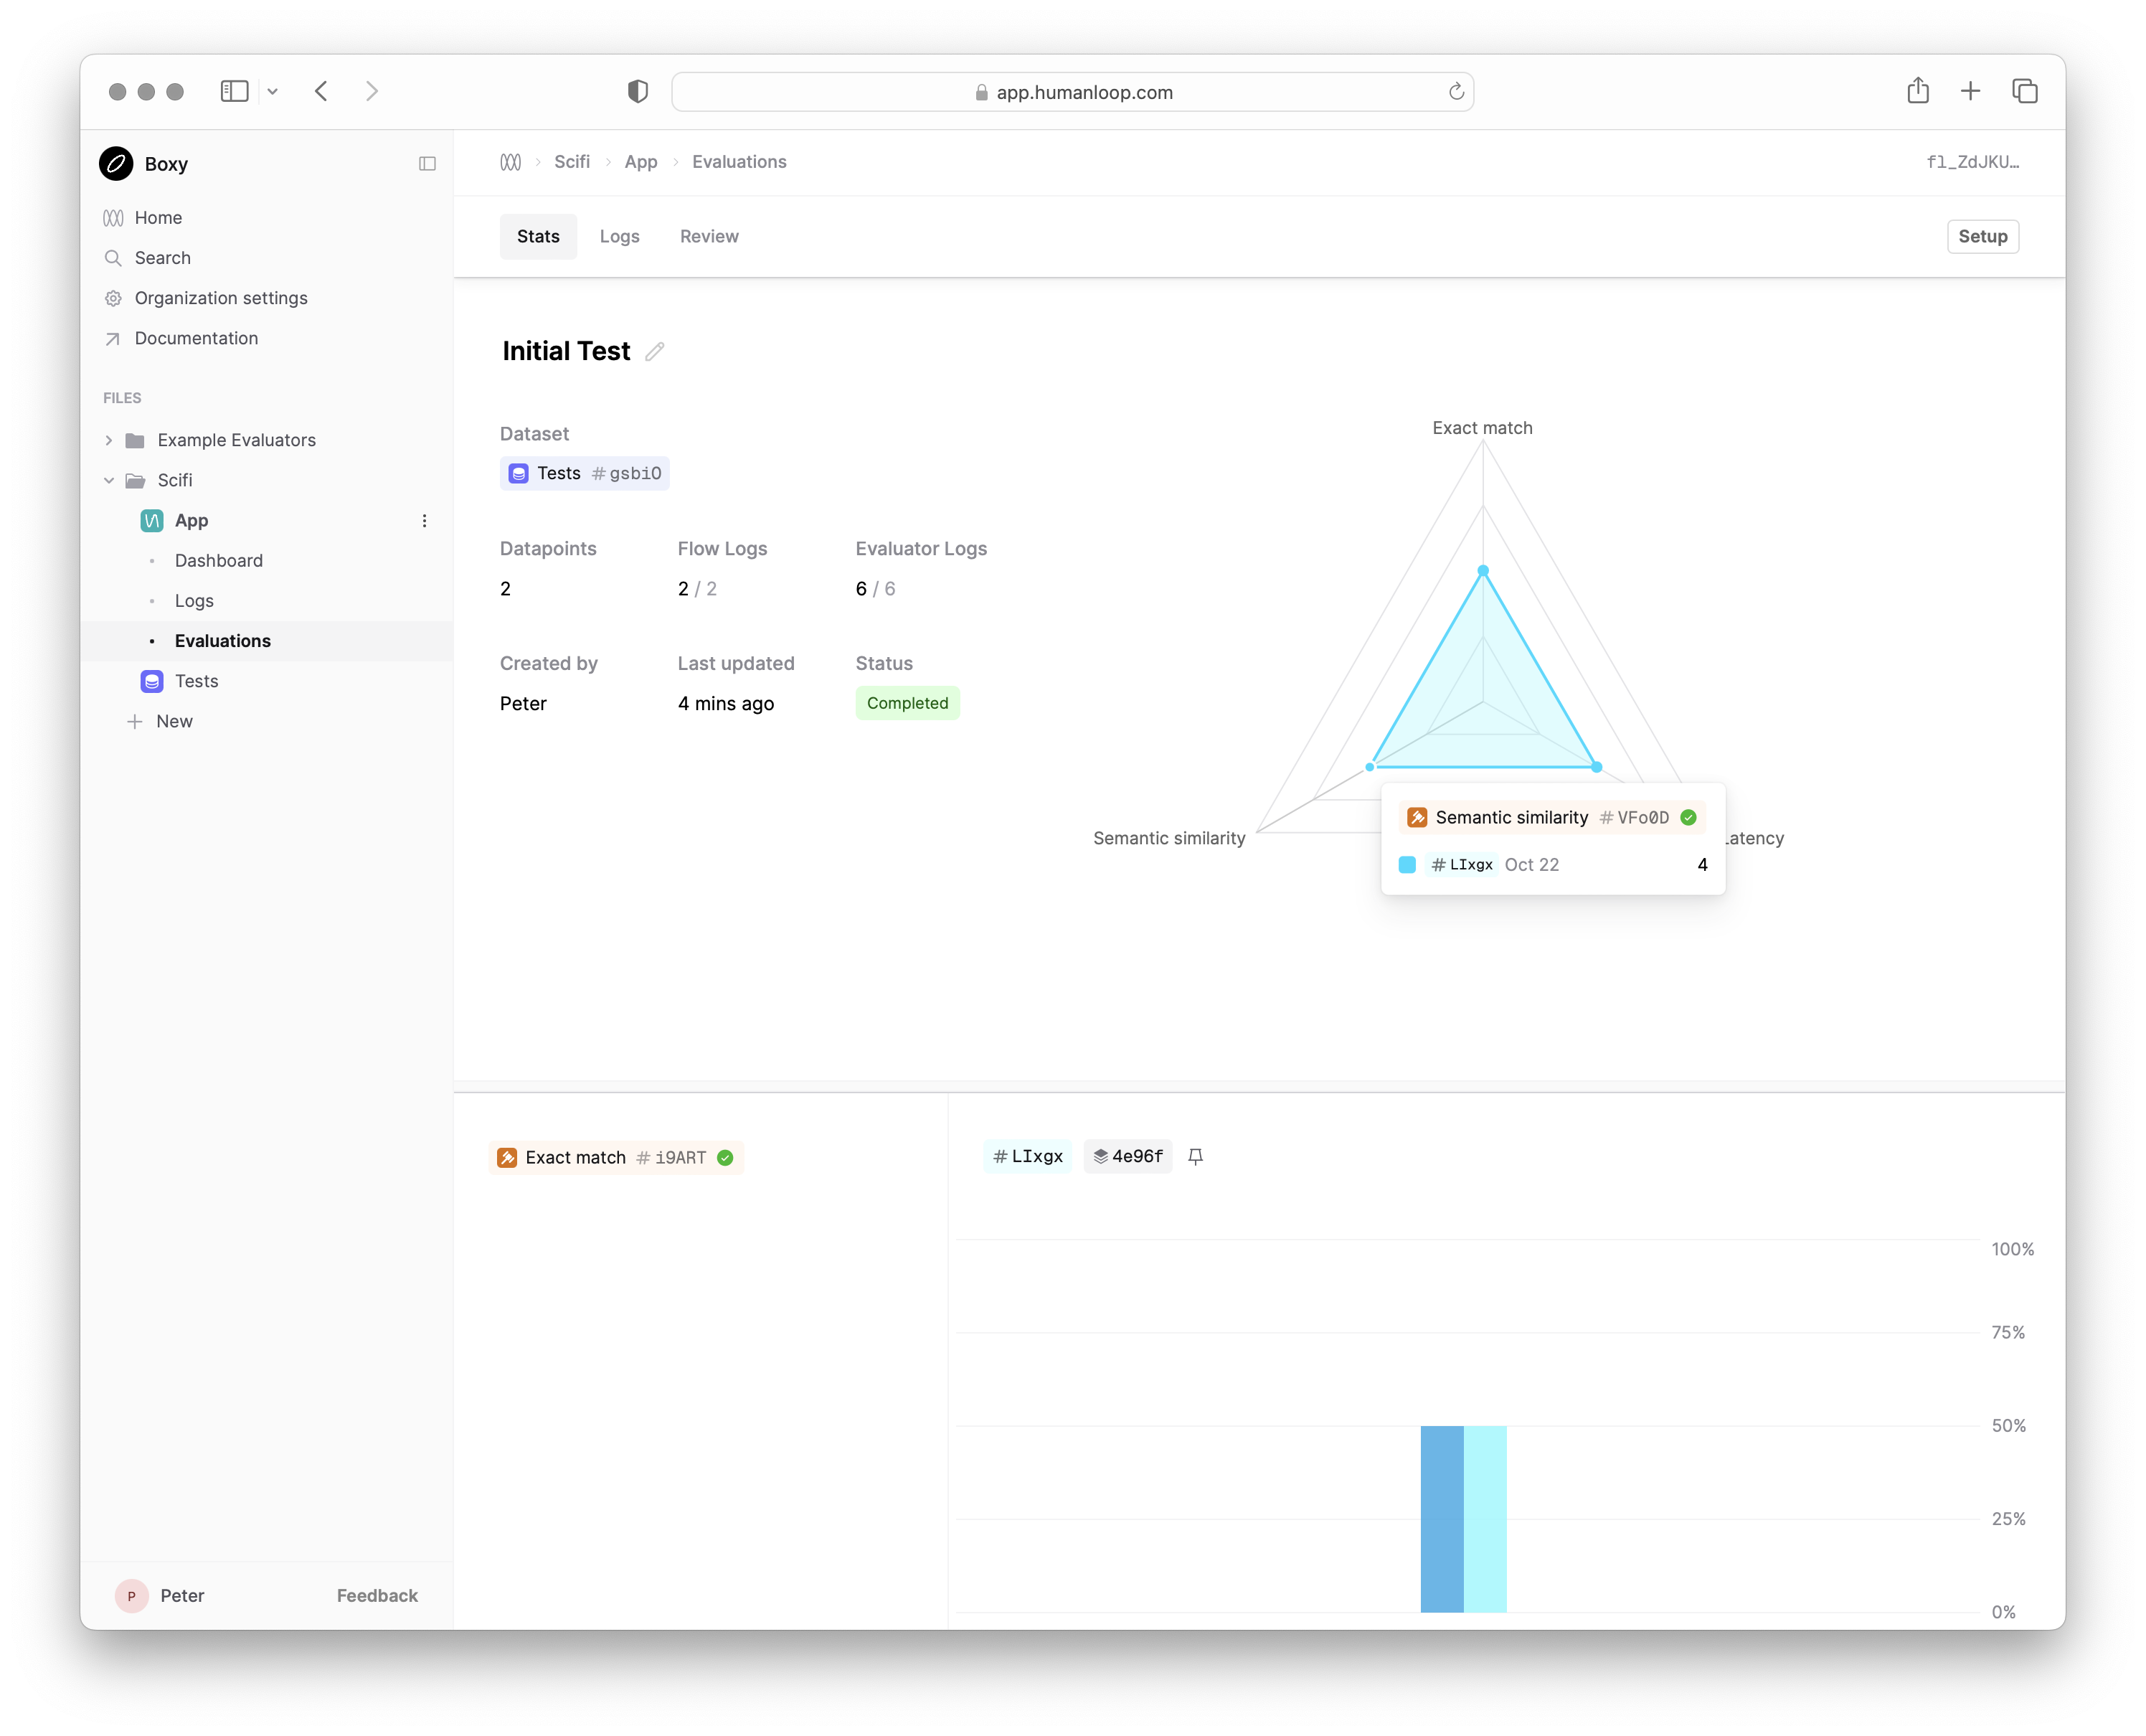Open the Feedback link
Image resolution: width=2146 pixels, height=1736 pixels.
377,1596
